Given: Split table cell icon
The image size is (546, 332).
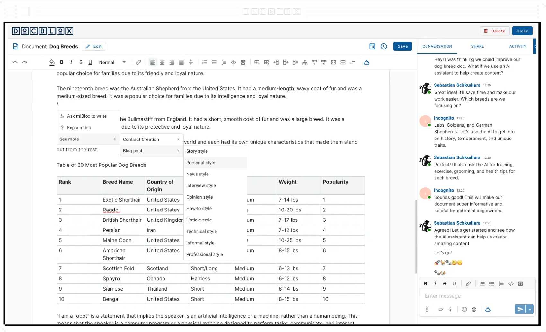Looking at the screenshot, I should (x=343, y=62).
